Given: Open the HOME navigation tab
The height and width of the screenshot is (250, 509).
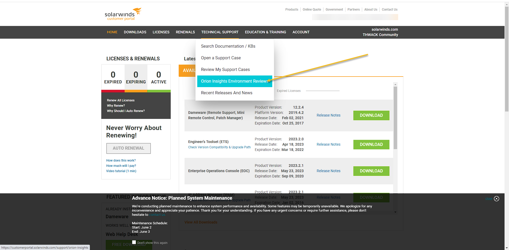Looking at the screenshot, I should 112,32.
